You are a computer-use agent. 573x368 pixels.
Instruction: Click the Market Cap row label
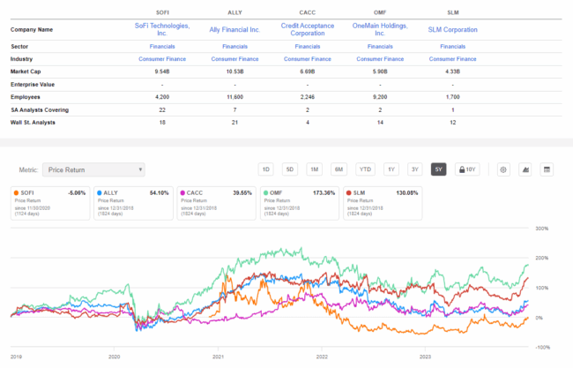click(x=26, y=71)
